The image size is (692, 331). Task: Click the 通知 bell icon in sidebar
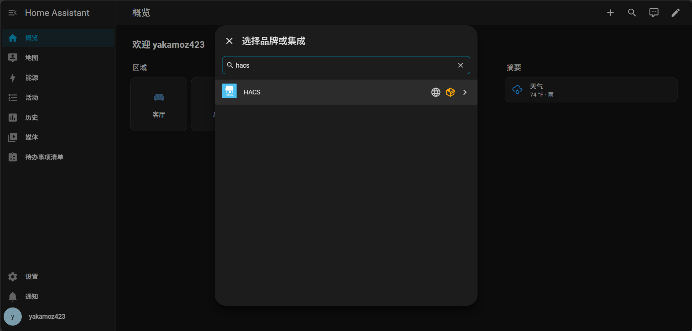pyautogui.click(x=13, y=297)
